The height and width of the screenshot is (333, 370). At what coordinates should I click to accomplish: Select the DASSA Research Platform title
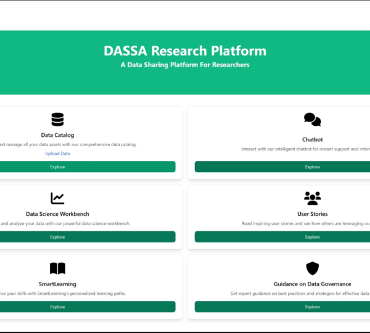[185, 51]
